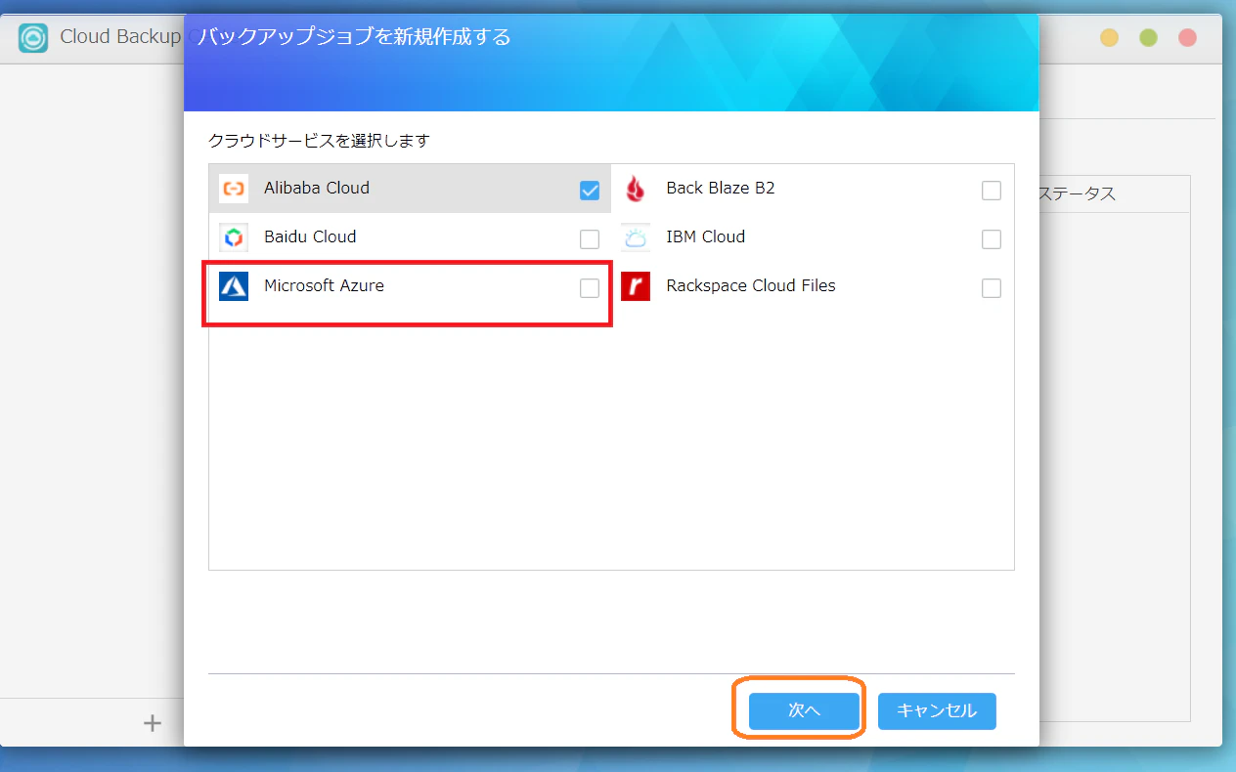
Task: Check the IBM Cloud checkbox
Action: tap(992, 239)
